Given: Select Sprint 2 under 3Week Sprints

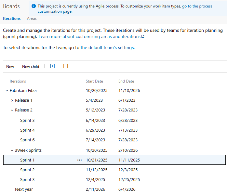Looking at the screenshot, I should pos(27,170).
